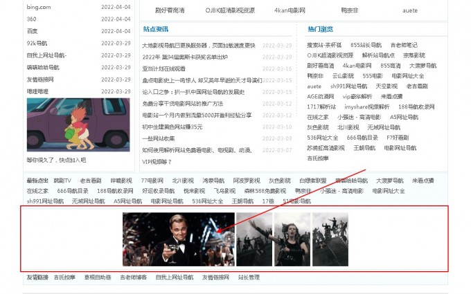Open 4kan电影网 in the top site row

(290, 10)
